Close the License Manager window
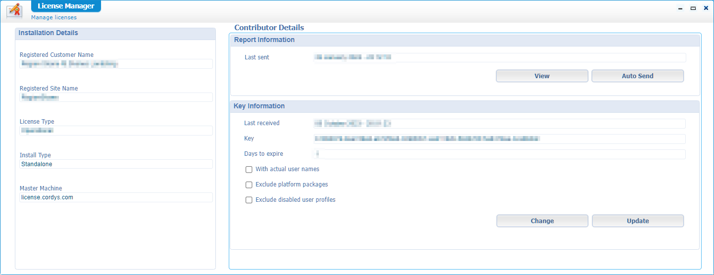This screenshot has height=275, width=714. (706, 8)
